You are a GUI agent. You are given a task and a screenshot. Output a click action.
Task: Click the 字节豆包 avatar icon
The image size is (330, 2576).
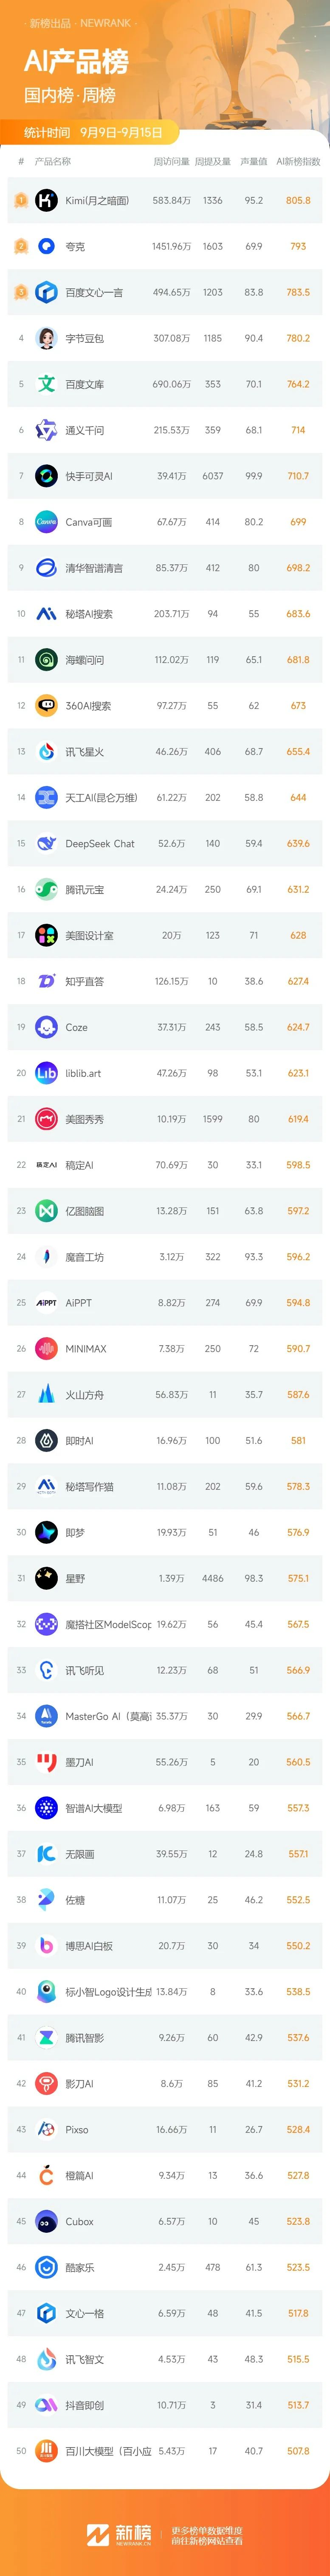pos(46,338)
